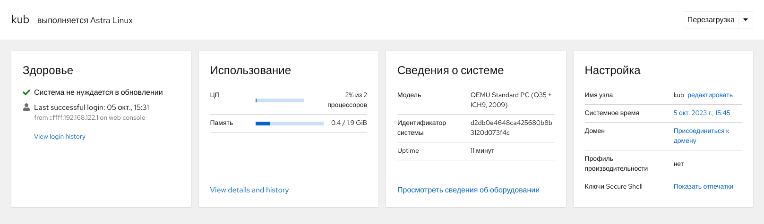Expand the Перезагрузка dropdown arrow
Viewport: 764px width, 224px height.
[x=746, y=20]
